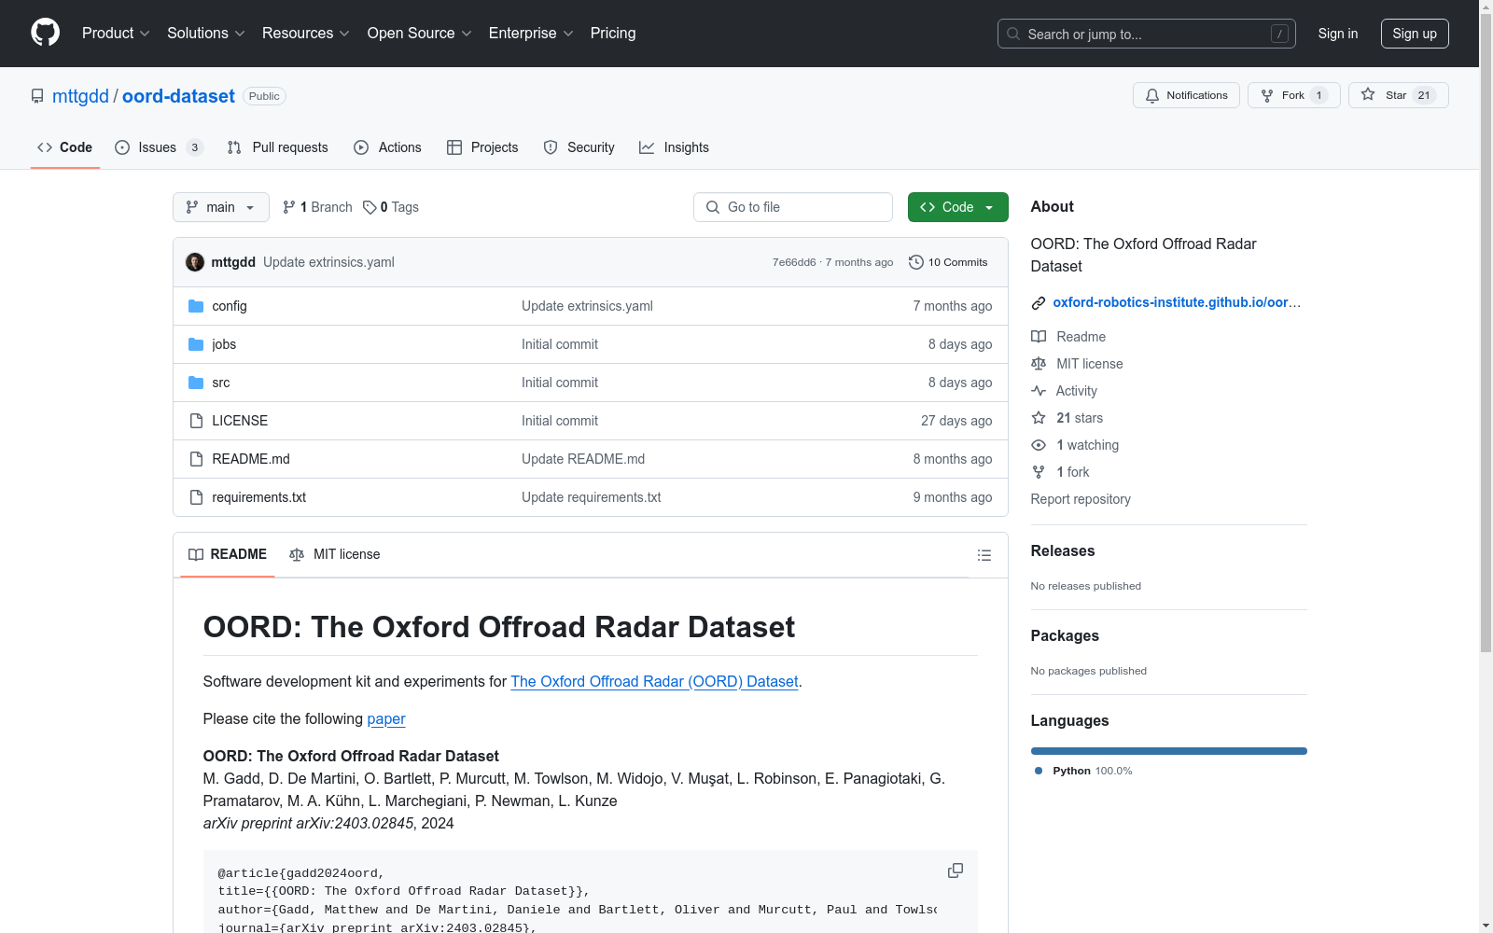Open the oord-dataset repository name link
Image resolution: width=1493 pixels, height=933 pixels.
coord(178,96)
